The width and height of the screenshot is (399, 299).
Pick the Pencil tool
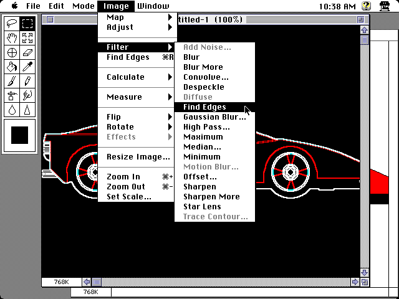click(x=27, y=82)
